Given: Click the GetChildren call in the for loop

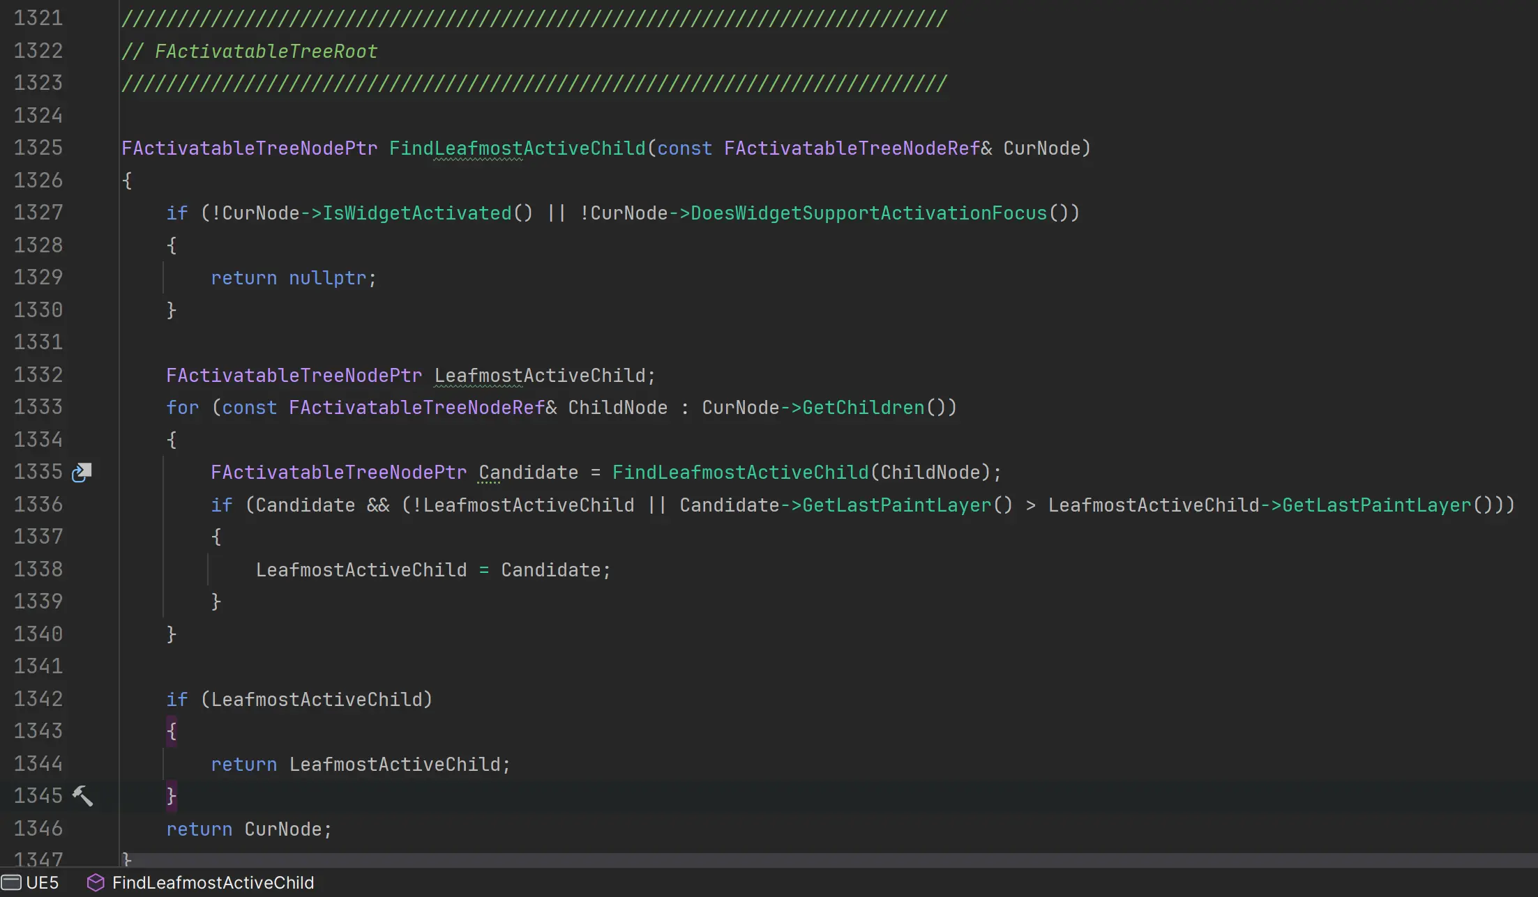Looking at the screenshot, I should click(x=863, y=408).
